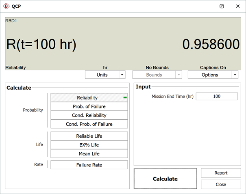
Task: Select Cond. Prob. of Failure option
Action: [89, 124]
